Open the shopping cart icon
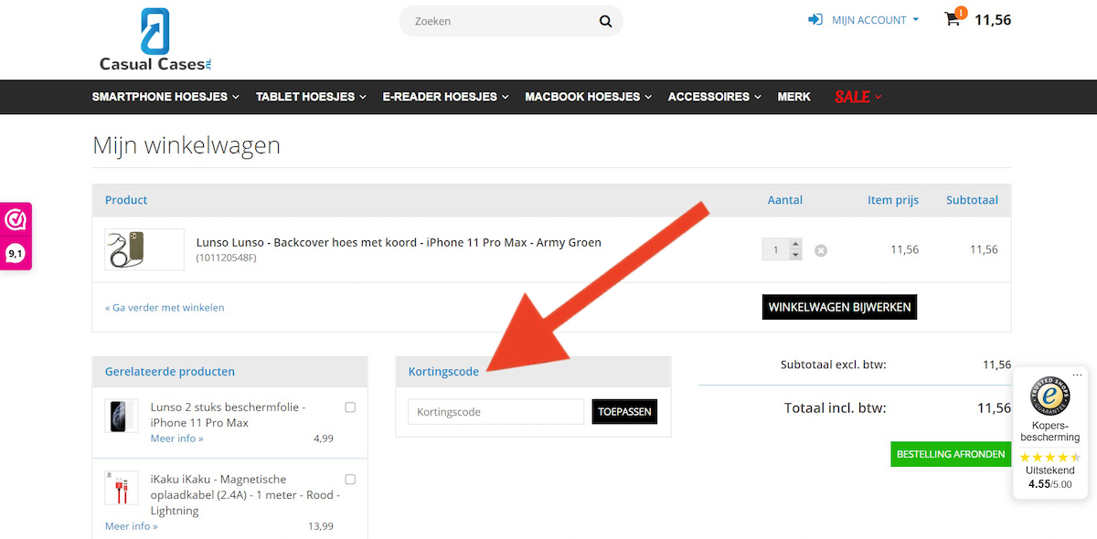This screenshot has height=539, width=1097. 953,19
